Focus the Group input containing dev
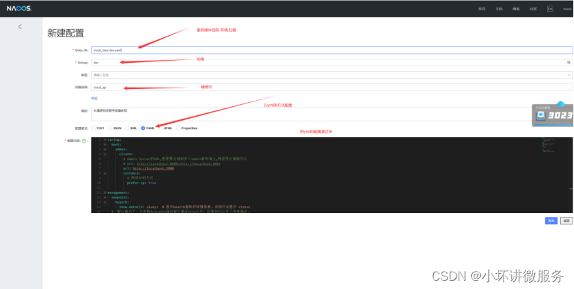The width and height of the screenshot is (574, 289). pos(332,63)
